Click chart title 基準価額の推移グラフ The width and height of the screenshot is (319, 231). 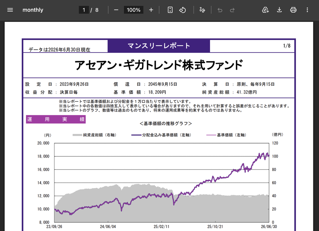[166, 124]
